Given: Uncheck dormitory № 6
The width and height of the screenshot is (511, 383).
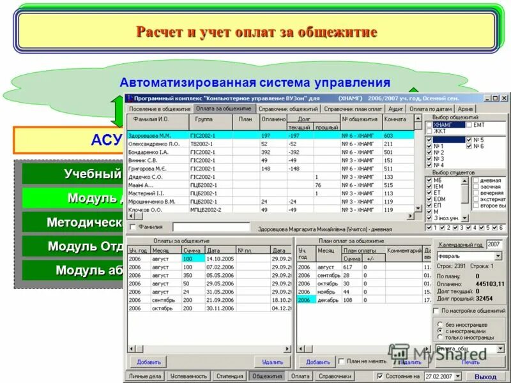Looking at the screenshot, I should click(469, 145).
